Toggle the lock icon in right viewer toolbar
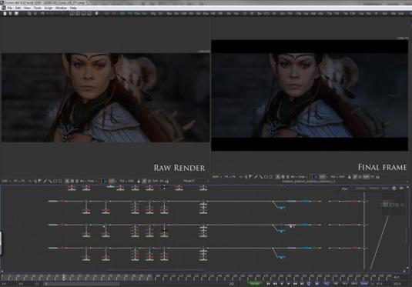This screenshot has width=412, height=287. (x=349, y=177)
